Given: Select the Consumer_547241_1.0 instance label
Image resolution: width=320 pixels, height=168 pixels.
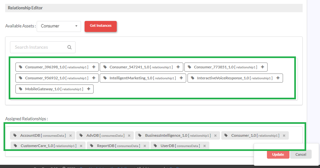Looking at the screenshot, I should (x=129, y=67).
